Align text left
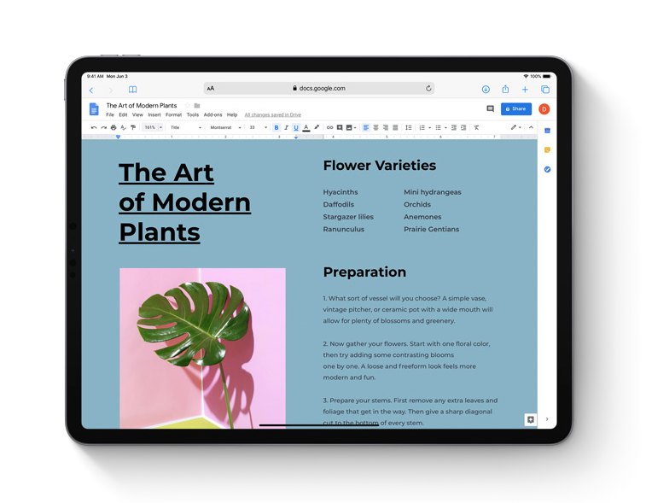Screen dimensions: 646x503 click(366, 128)
